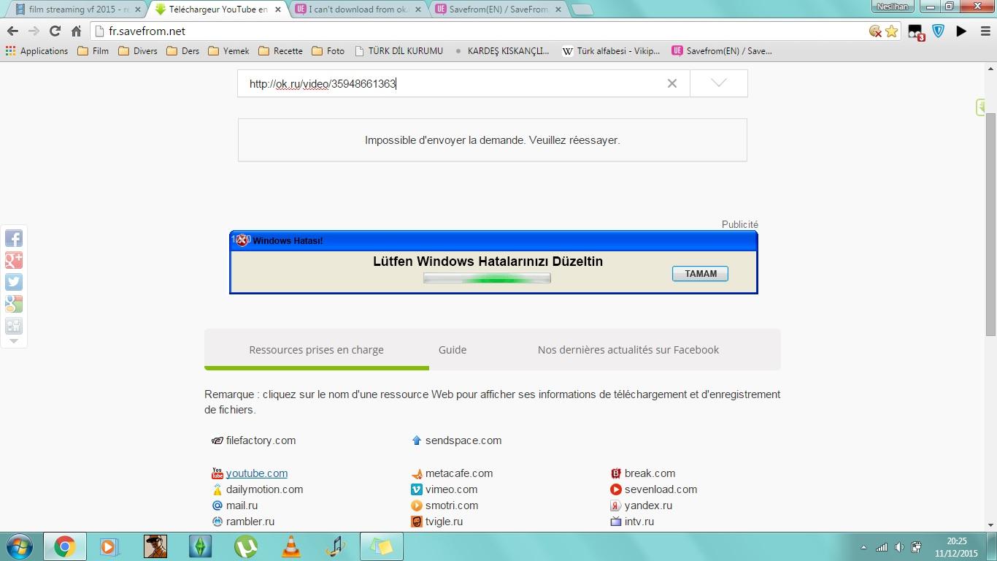Click the Google bookmarks share icon
Viewport: 997px width, 561px height.
[x=14, y=304]
